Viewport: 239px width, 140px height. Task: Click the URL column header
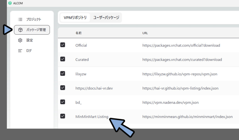[x=145, y=33]
